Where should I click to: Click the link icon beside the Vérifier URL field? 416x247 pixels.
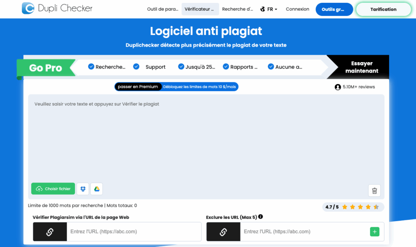click(50, 232)
